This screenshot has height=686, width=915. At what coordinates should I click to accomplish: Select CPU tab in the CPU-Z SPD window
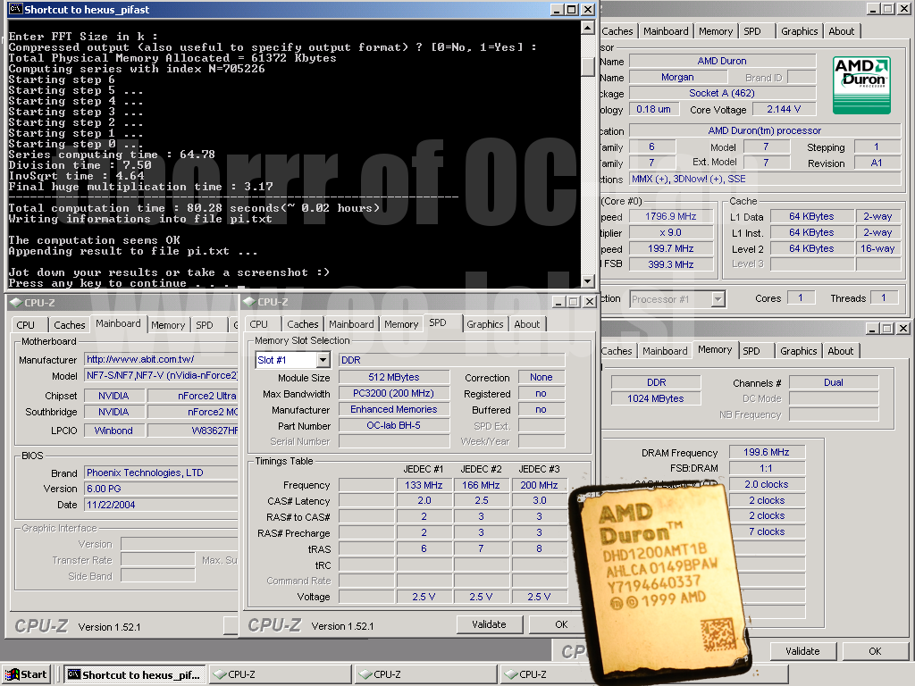259,324
